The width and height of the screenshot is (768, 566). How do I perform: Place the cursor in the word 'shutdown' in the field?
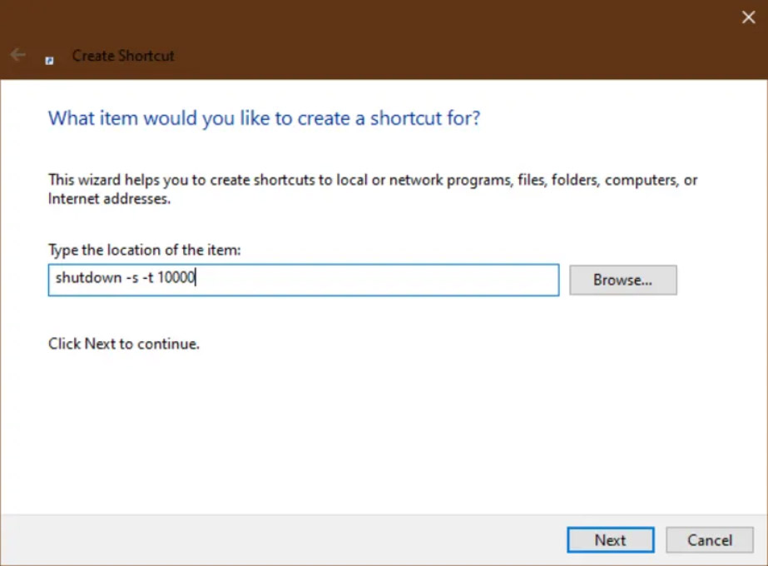coord(88,278)
